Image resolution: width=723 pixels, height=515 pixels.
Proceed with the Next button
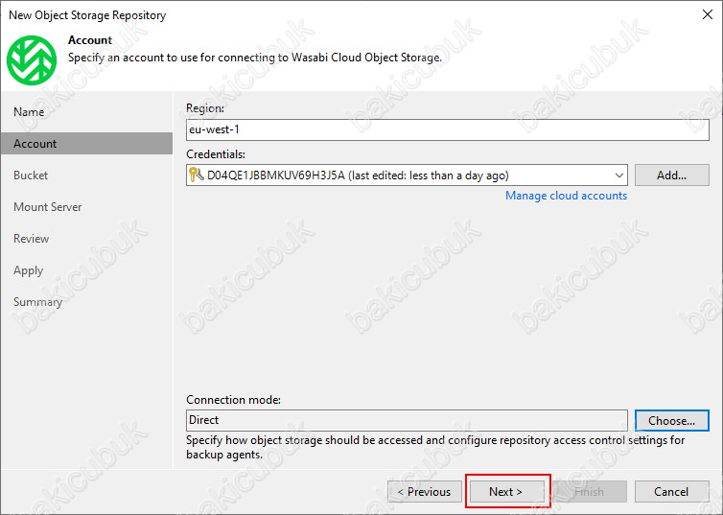click(x=506, y=492)
